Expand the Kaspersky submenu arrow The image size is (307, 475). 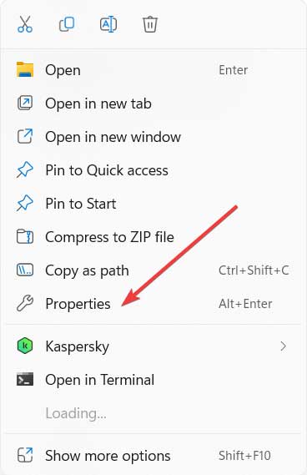(x=283, y=346)
